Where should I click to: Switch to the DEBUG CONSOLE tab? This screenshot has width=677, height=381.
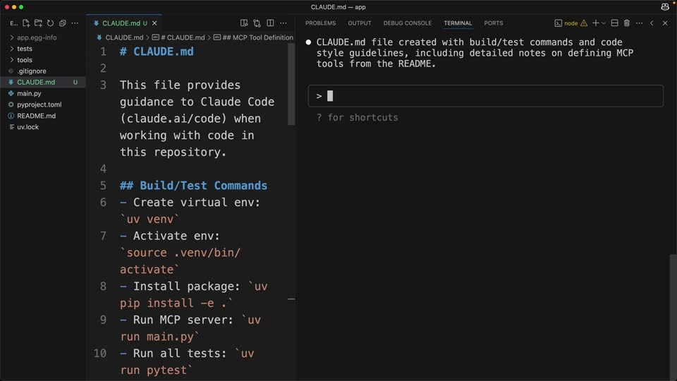[408, 23]
